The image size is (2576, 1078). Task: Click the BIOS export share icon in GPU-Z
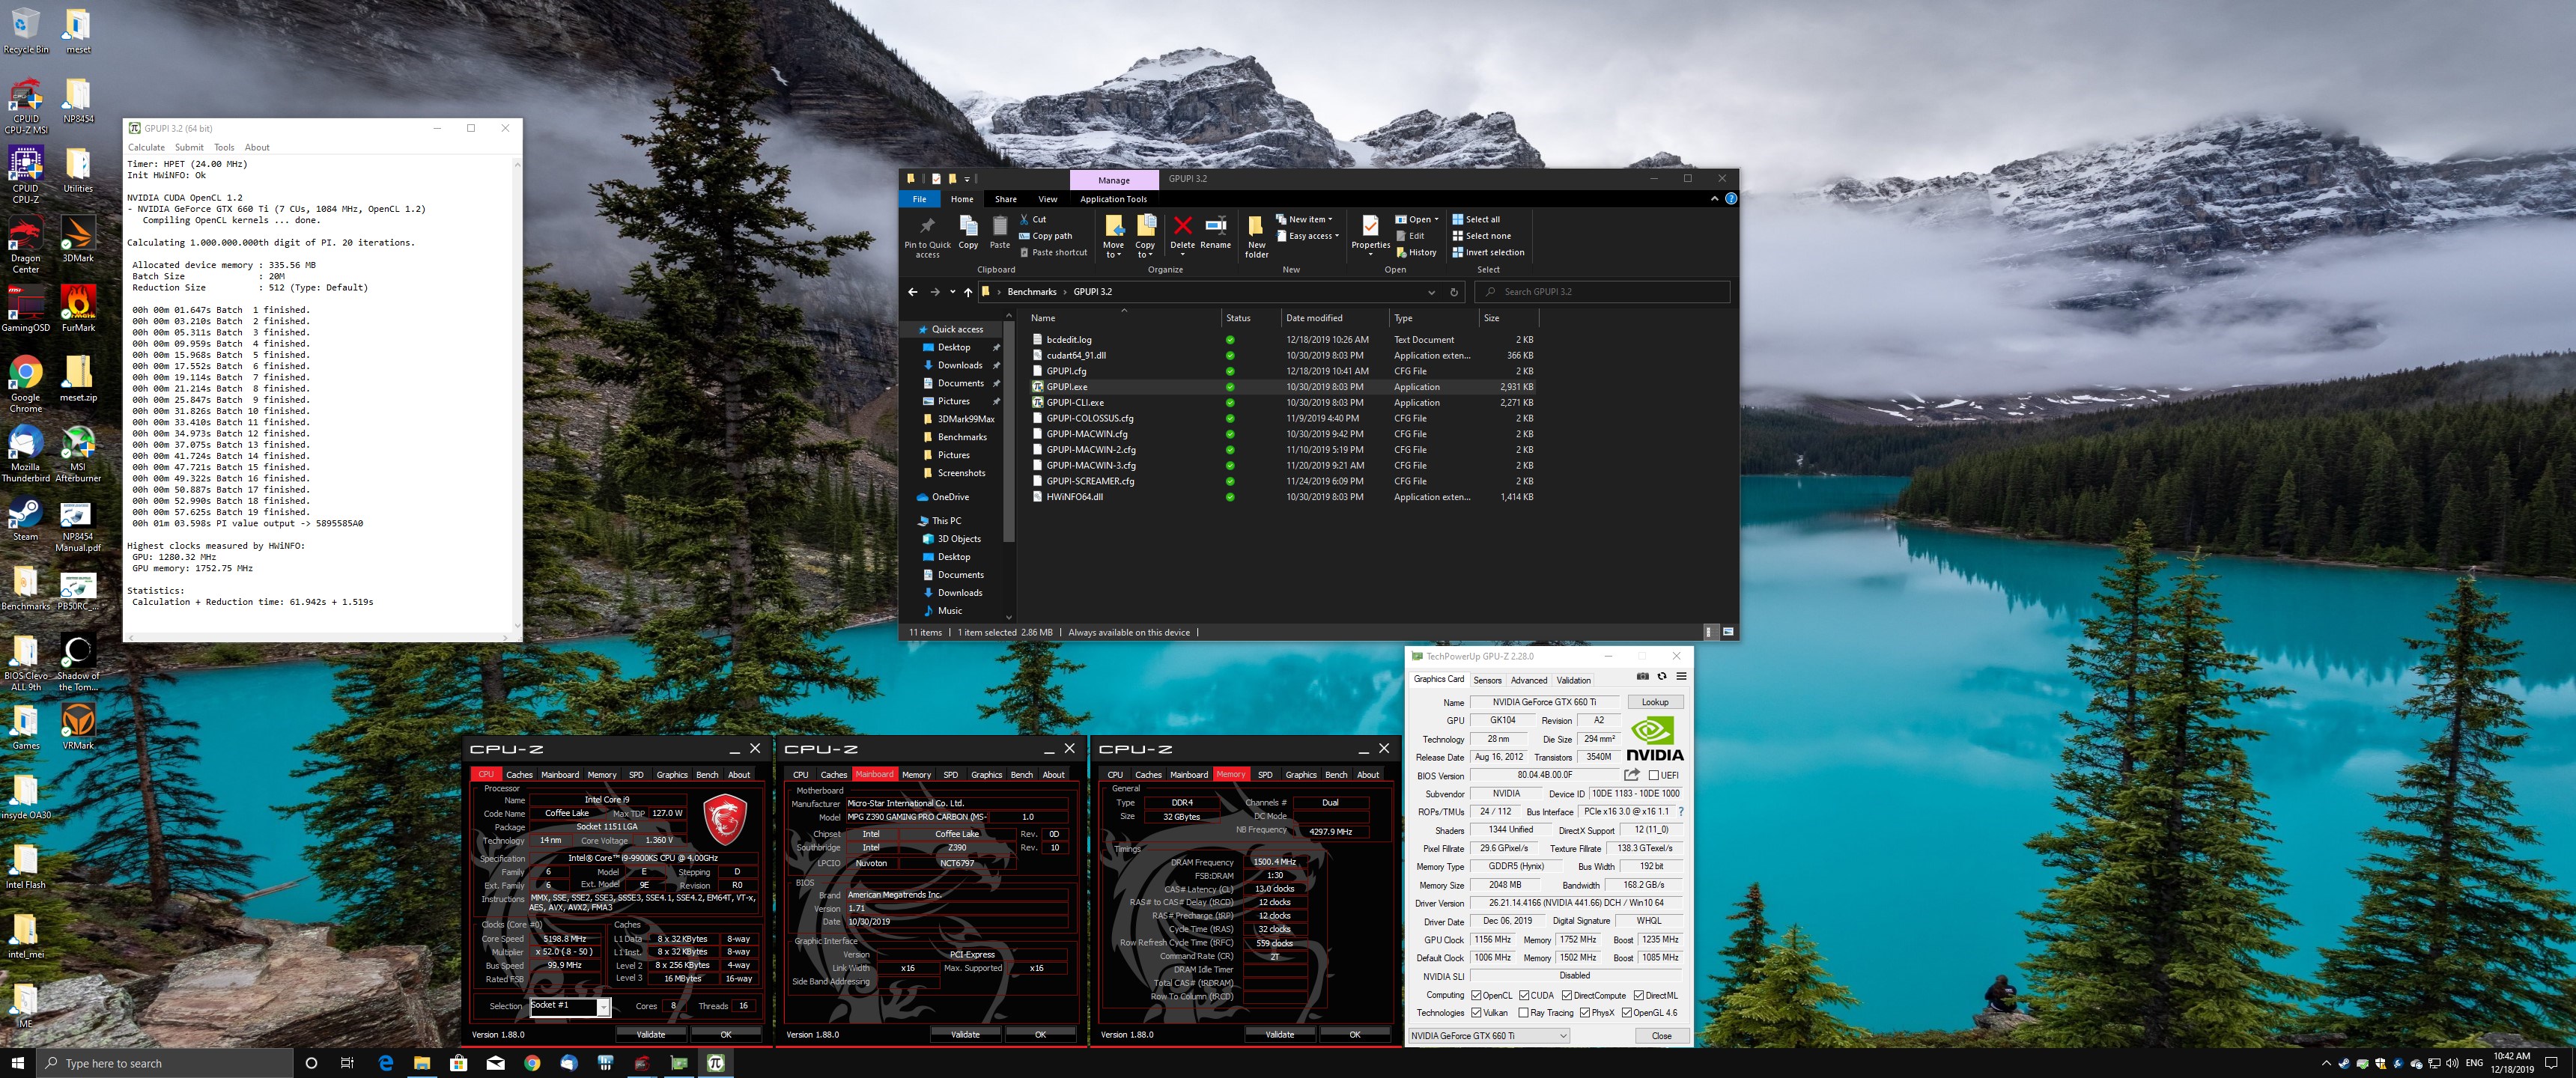pyautogui.click(x=1632, y=775)
